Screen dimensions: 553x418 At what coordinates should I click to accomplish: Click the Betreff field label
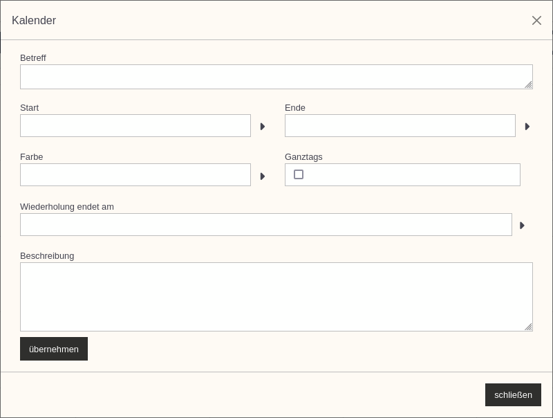32,58
